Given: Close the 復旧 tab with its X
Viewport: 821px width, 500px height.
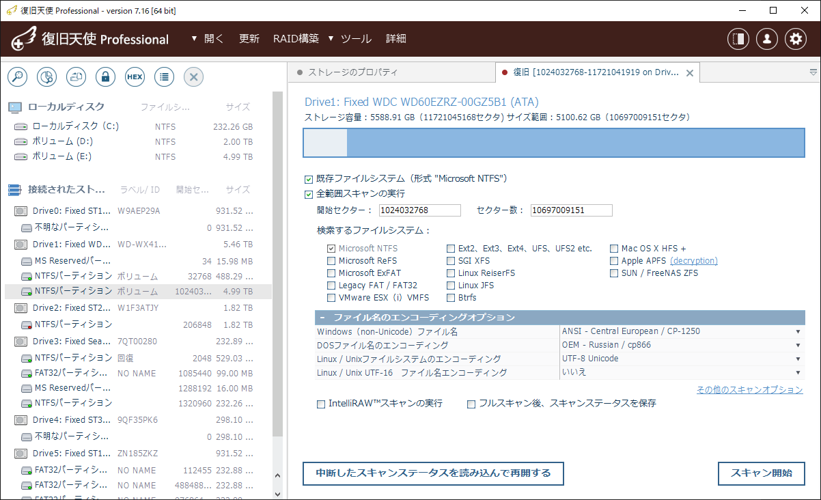Looking at the screenshot, I should pos(689,72).
